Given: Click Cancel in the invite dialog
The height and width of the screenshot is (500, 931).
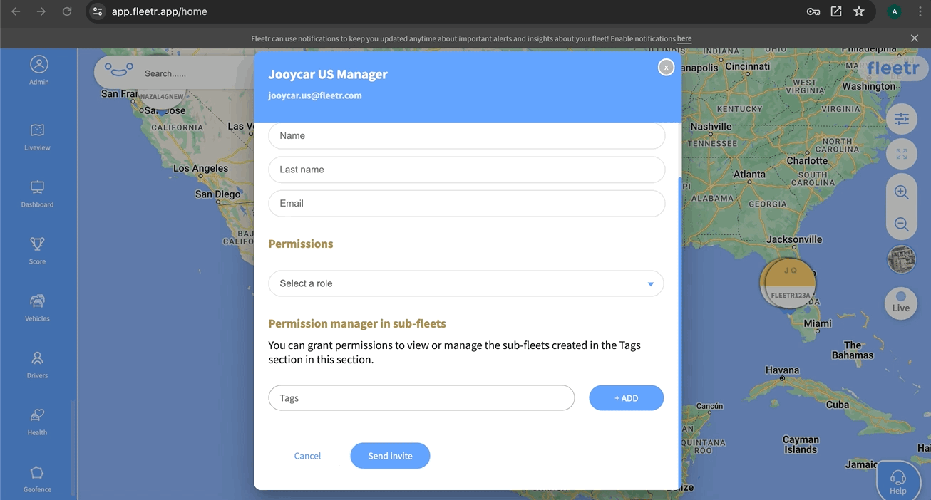Looking at the screenshot, I should click(x=307, y=456).
